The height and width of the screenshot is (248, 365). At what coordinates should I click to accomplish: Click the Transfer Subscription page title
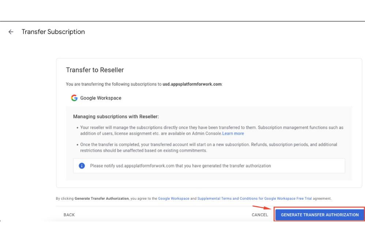[53, 32]
